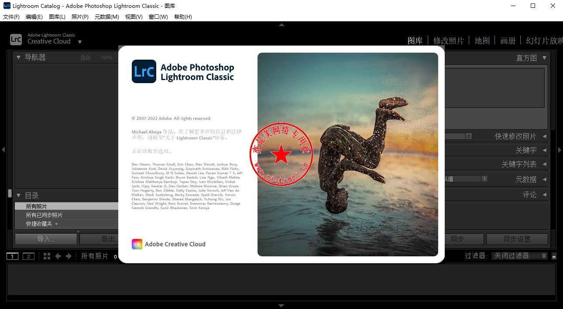Image resolution: width=563 pixels, height=309 pixels.
Task: Open the filter preset dropdown
Action: [519, 256]
